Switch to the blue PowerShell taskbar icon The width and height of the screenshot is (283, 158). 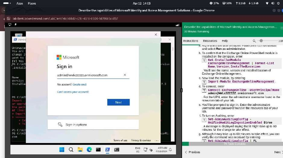pyautogui.click(x=107, y=149)
